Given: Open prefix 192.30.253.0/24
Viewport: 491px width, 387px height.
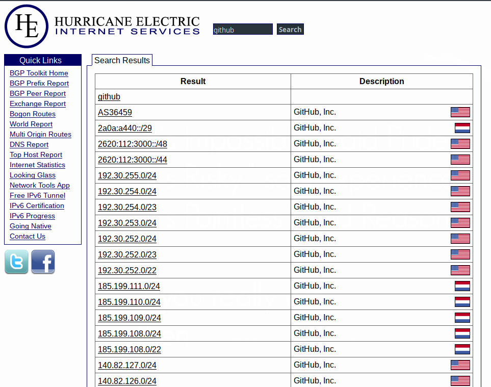Looking at the screenshot, I should point(127,223).
